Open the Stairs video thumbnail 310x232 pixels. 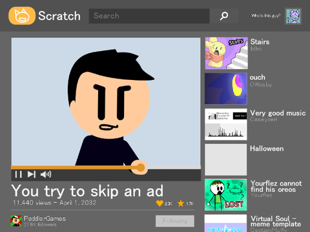[x=226, y=53]
